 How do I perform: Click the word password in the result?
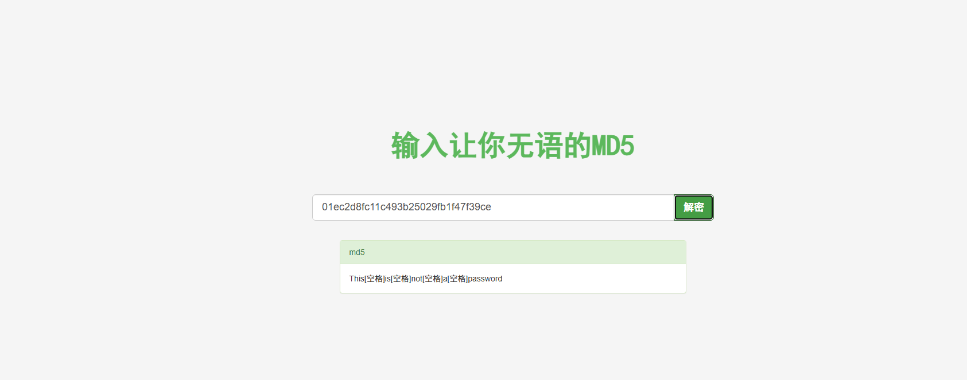(485, 279)
